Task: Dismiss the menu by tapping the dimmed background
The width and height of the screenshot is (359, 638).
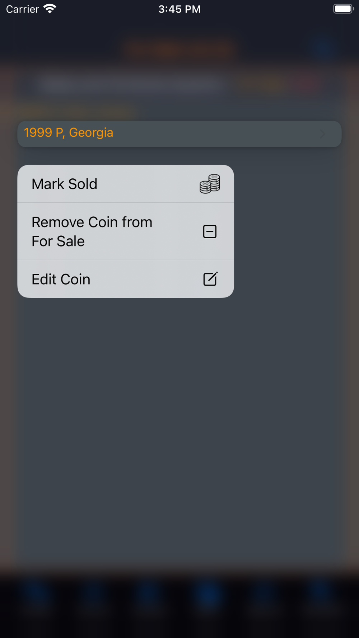Action: pos(179,431)
